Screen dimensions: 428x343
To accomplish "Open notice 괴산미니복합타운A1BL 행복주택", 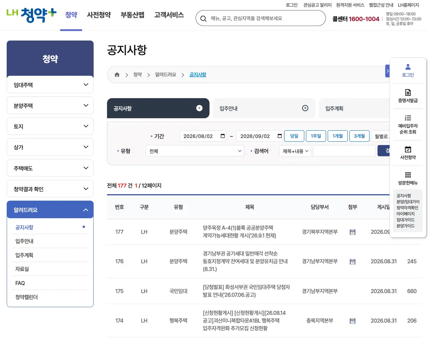I will (244, 321).
